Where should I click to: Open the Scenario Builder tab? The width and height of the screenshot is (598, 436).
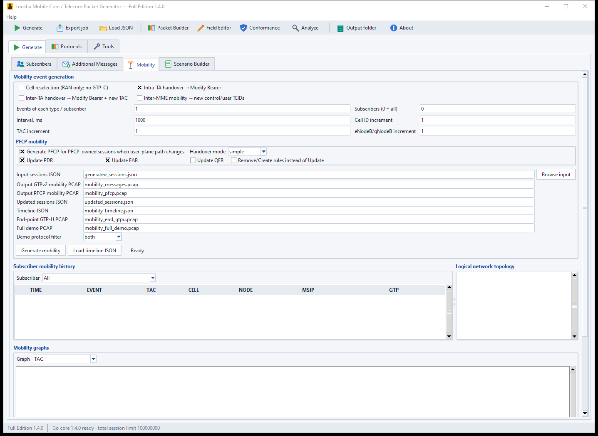187,64
